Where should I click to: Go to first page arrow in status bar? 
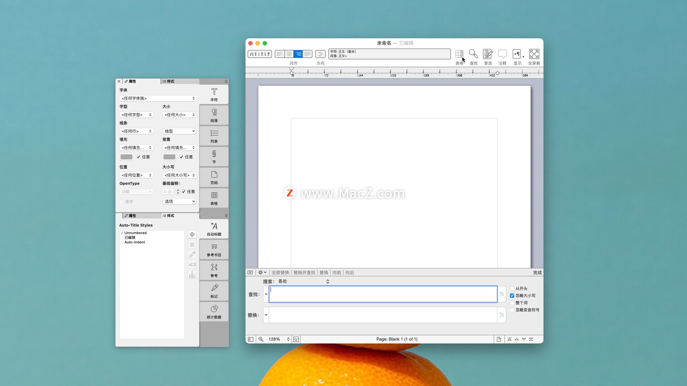(509, 339)
